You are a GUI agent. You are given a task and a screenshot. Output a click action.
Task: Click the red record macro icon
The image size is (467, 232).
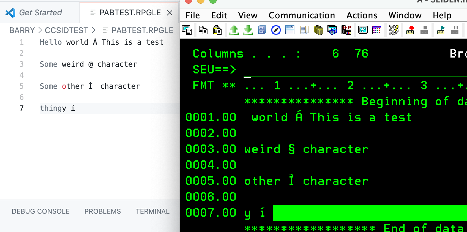[410, 30]
